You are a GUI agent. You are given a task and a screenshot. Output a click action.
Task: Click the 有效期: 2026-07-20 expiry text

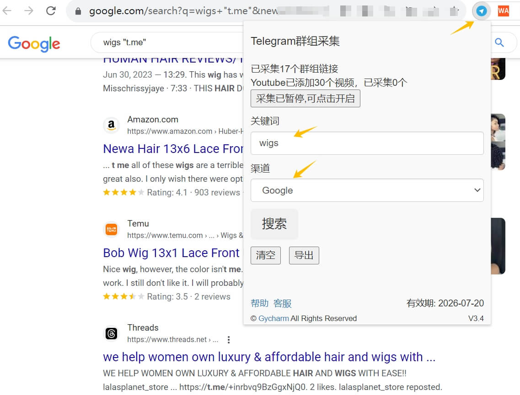click(x=445, y=303)
